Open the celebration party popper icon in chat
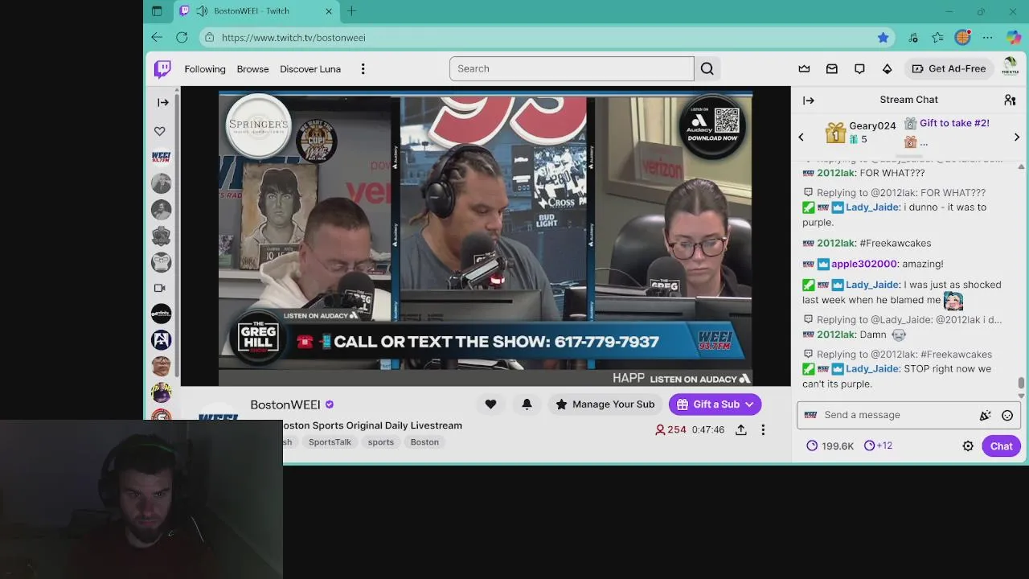Image resolution: width=1029 pixels, height=579 pixels. pos(985,416)
